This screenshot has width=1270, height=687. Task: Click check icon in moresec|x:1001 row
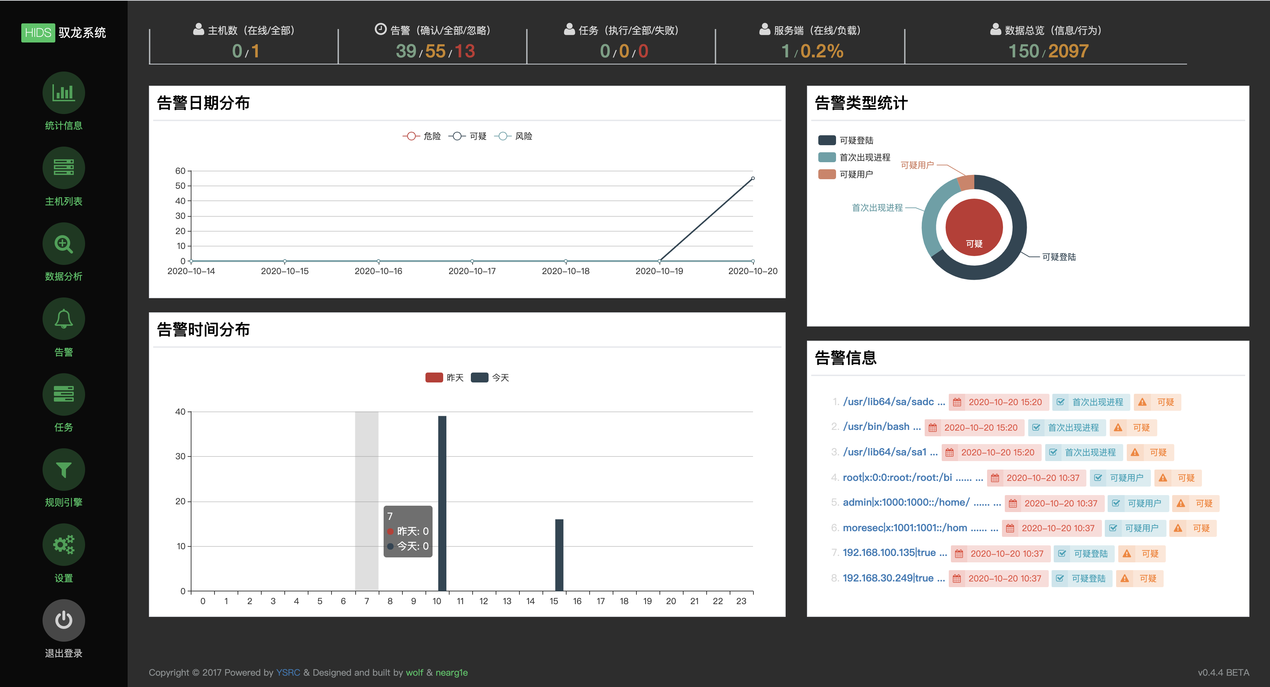click(1113, 528)
